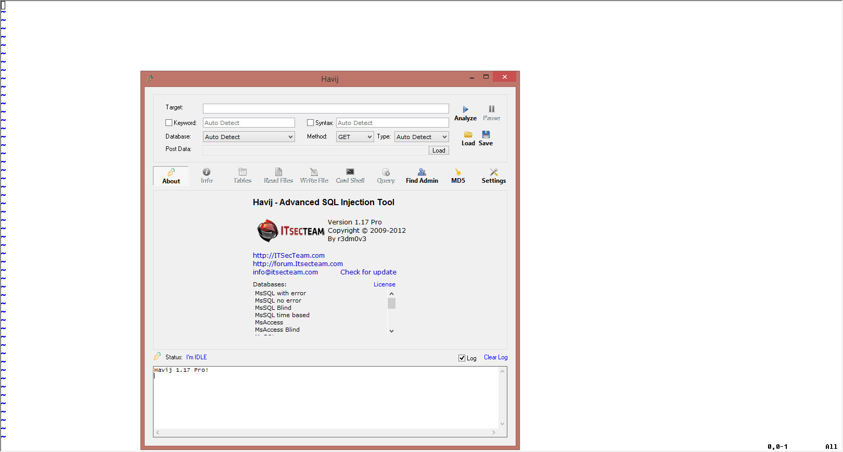Image resolution: width=843 pixels, height=452 pixels.
Task: Uncheck the Log checkbox
Action: 462,358
